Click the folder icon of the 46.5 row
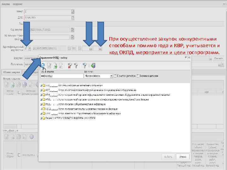Screen dimensions: 227x170 [44, 90]
